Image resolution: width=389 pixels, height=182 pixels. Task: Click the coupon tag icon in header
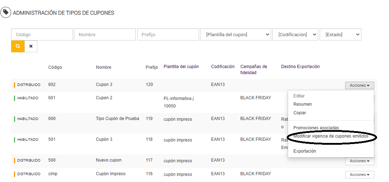click(x=5, y=13)
